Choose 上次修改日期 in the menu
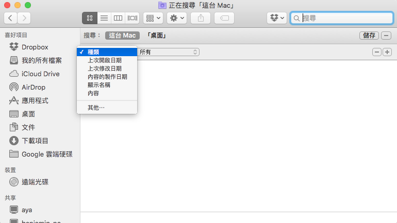Image resolution: width=397 pixels, height=223 pixels. coord(107,68)
